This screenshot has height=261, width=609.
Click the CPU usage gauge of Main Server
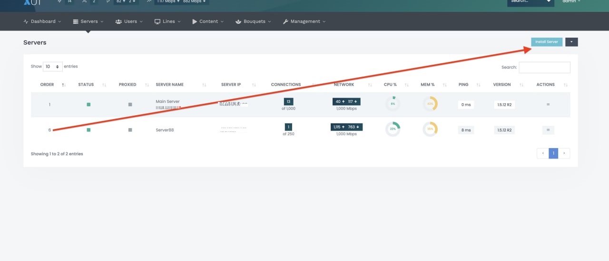(393, 104)
